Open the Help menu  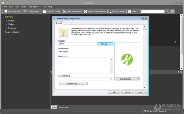pyautogui.click(x=50, y=7)
